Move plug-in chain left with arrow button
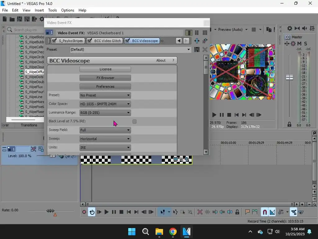This screenshot has height=239, width=318. coord(179,41)
